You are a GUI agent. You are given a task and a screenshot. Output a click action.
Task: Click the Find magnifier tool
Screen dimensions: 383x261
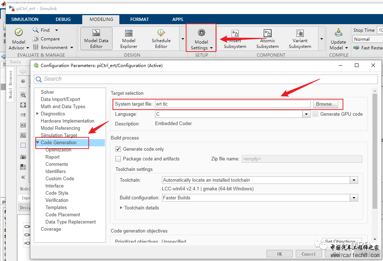tap(36, 30)
